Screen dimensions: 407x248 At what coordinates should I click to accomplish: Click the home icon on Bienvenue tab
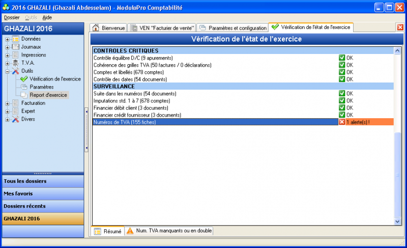[x=96, y=27]
